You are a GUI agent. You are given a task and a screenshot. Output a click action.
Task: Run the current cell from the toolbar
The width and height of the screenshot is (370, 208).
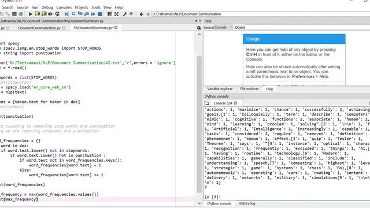point(37,14)
